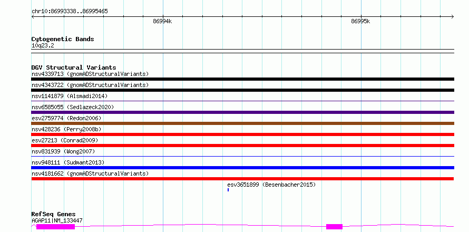Click the red bar of nsv4181662

point(242,179)
